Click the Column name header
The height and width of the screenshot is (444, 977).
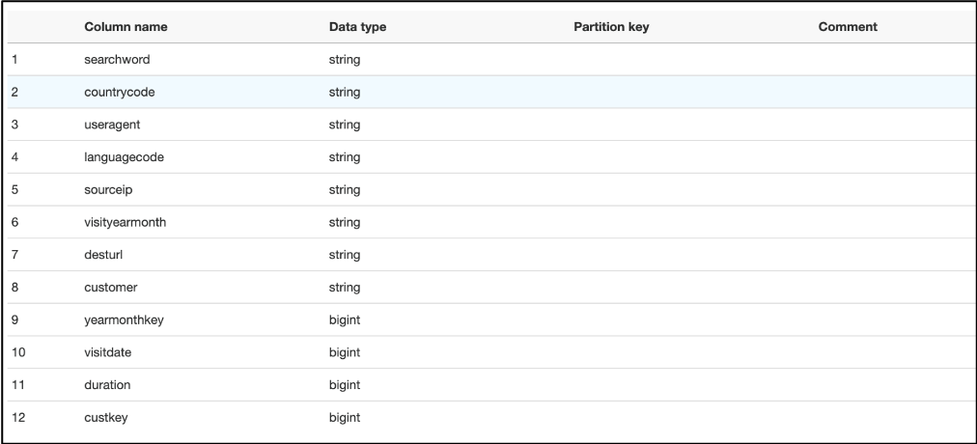(126, 27)
